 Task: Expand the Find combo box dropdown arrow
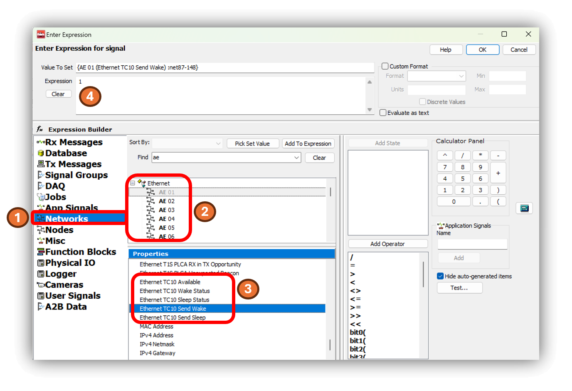(296, 158)
